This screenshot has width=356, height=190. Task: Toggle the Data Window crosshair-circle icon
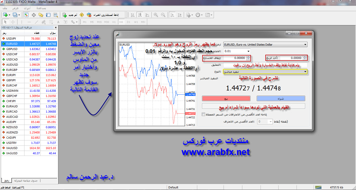[34, 15]
